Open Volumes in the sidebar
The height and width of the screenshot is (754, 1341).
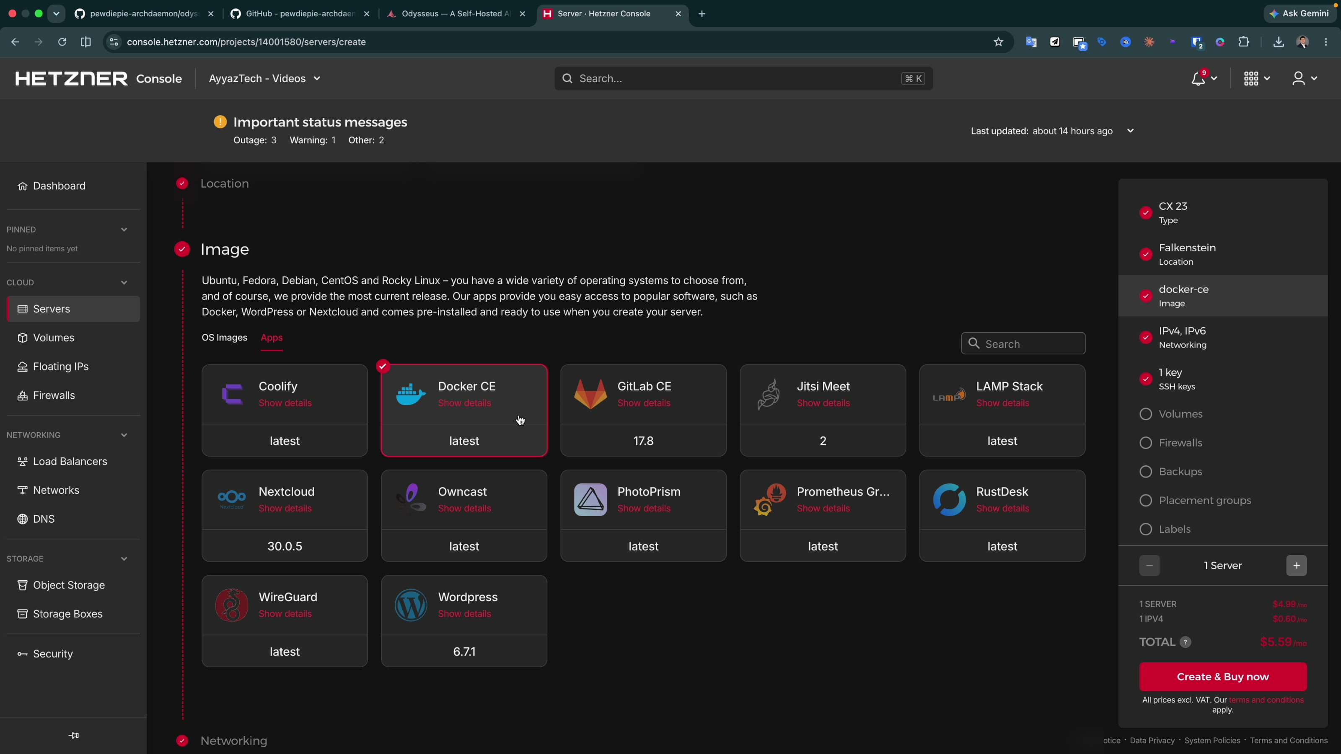tap(73, 338)
